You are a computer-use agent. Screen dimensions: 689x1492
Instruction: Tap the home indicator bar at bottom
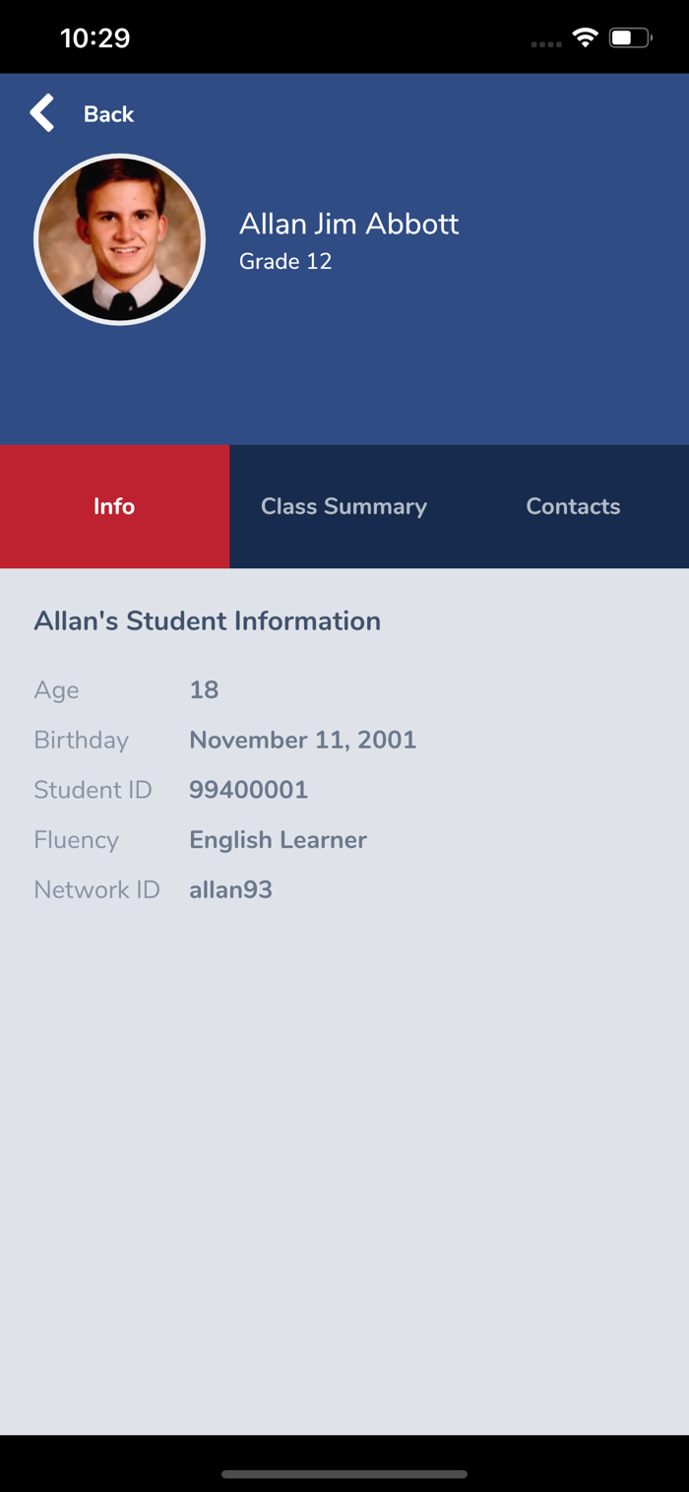coord(344,1474)
